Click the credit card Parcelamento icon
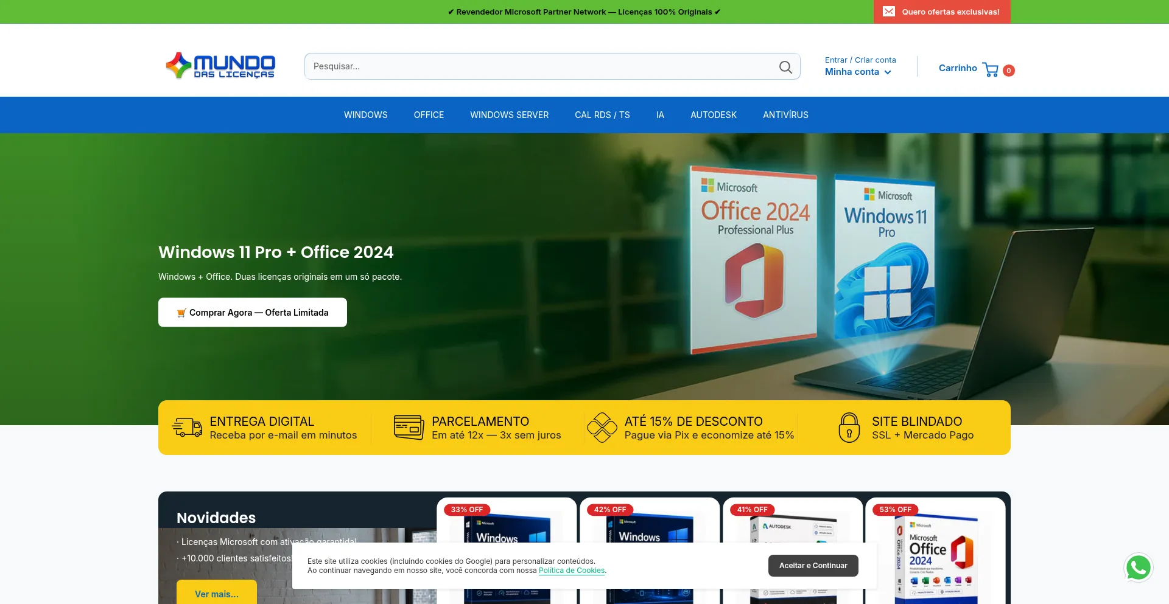 point(409,427)
